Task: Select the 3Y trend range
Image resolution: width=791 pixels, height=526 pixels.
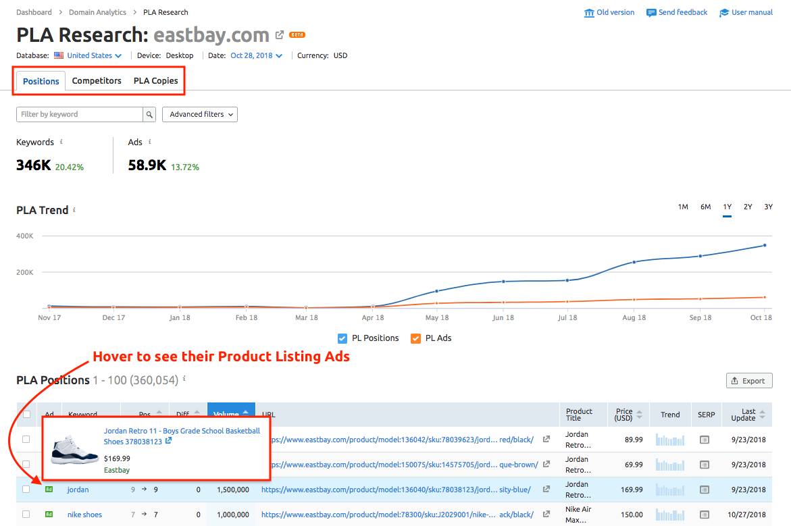Action: click(x=768, y=207)
